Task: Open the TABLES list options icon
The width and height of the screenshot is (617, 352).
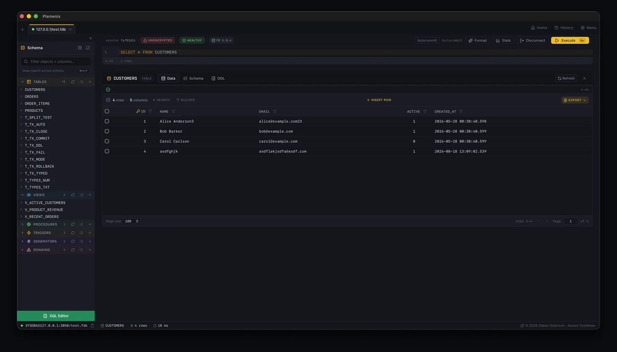Action: tap(81, 82)
